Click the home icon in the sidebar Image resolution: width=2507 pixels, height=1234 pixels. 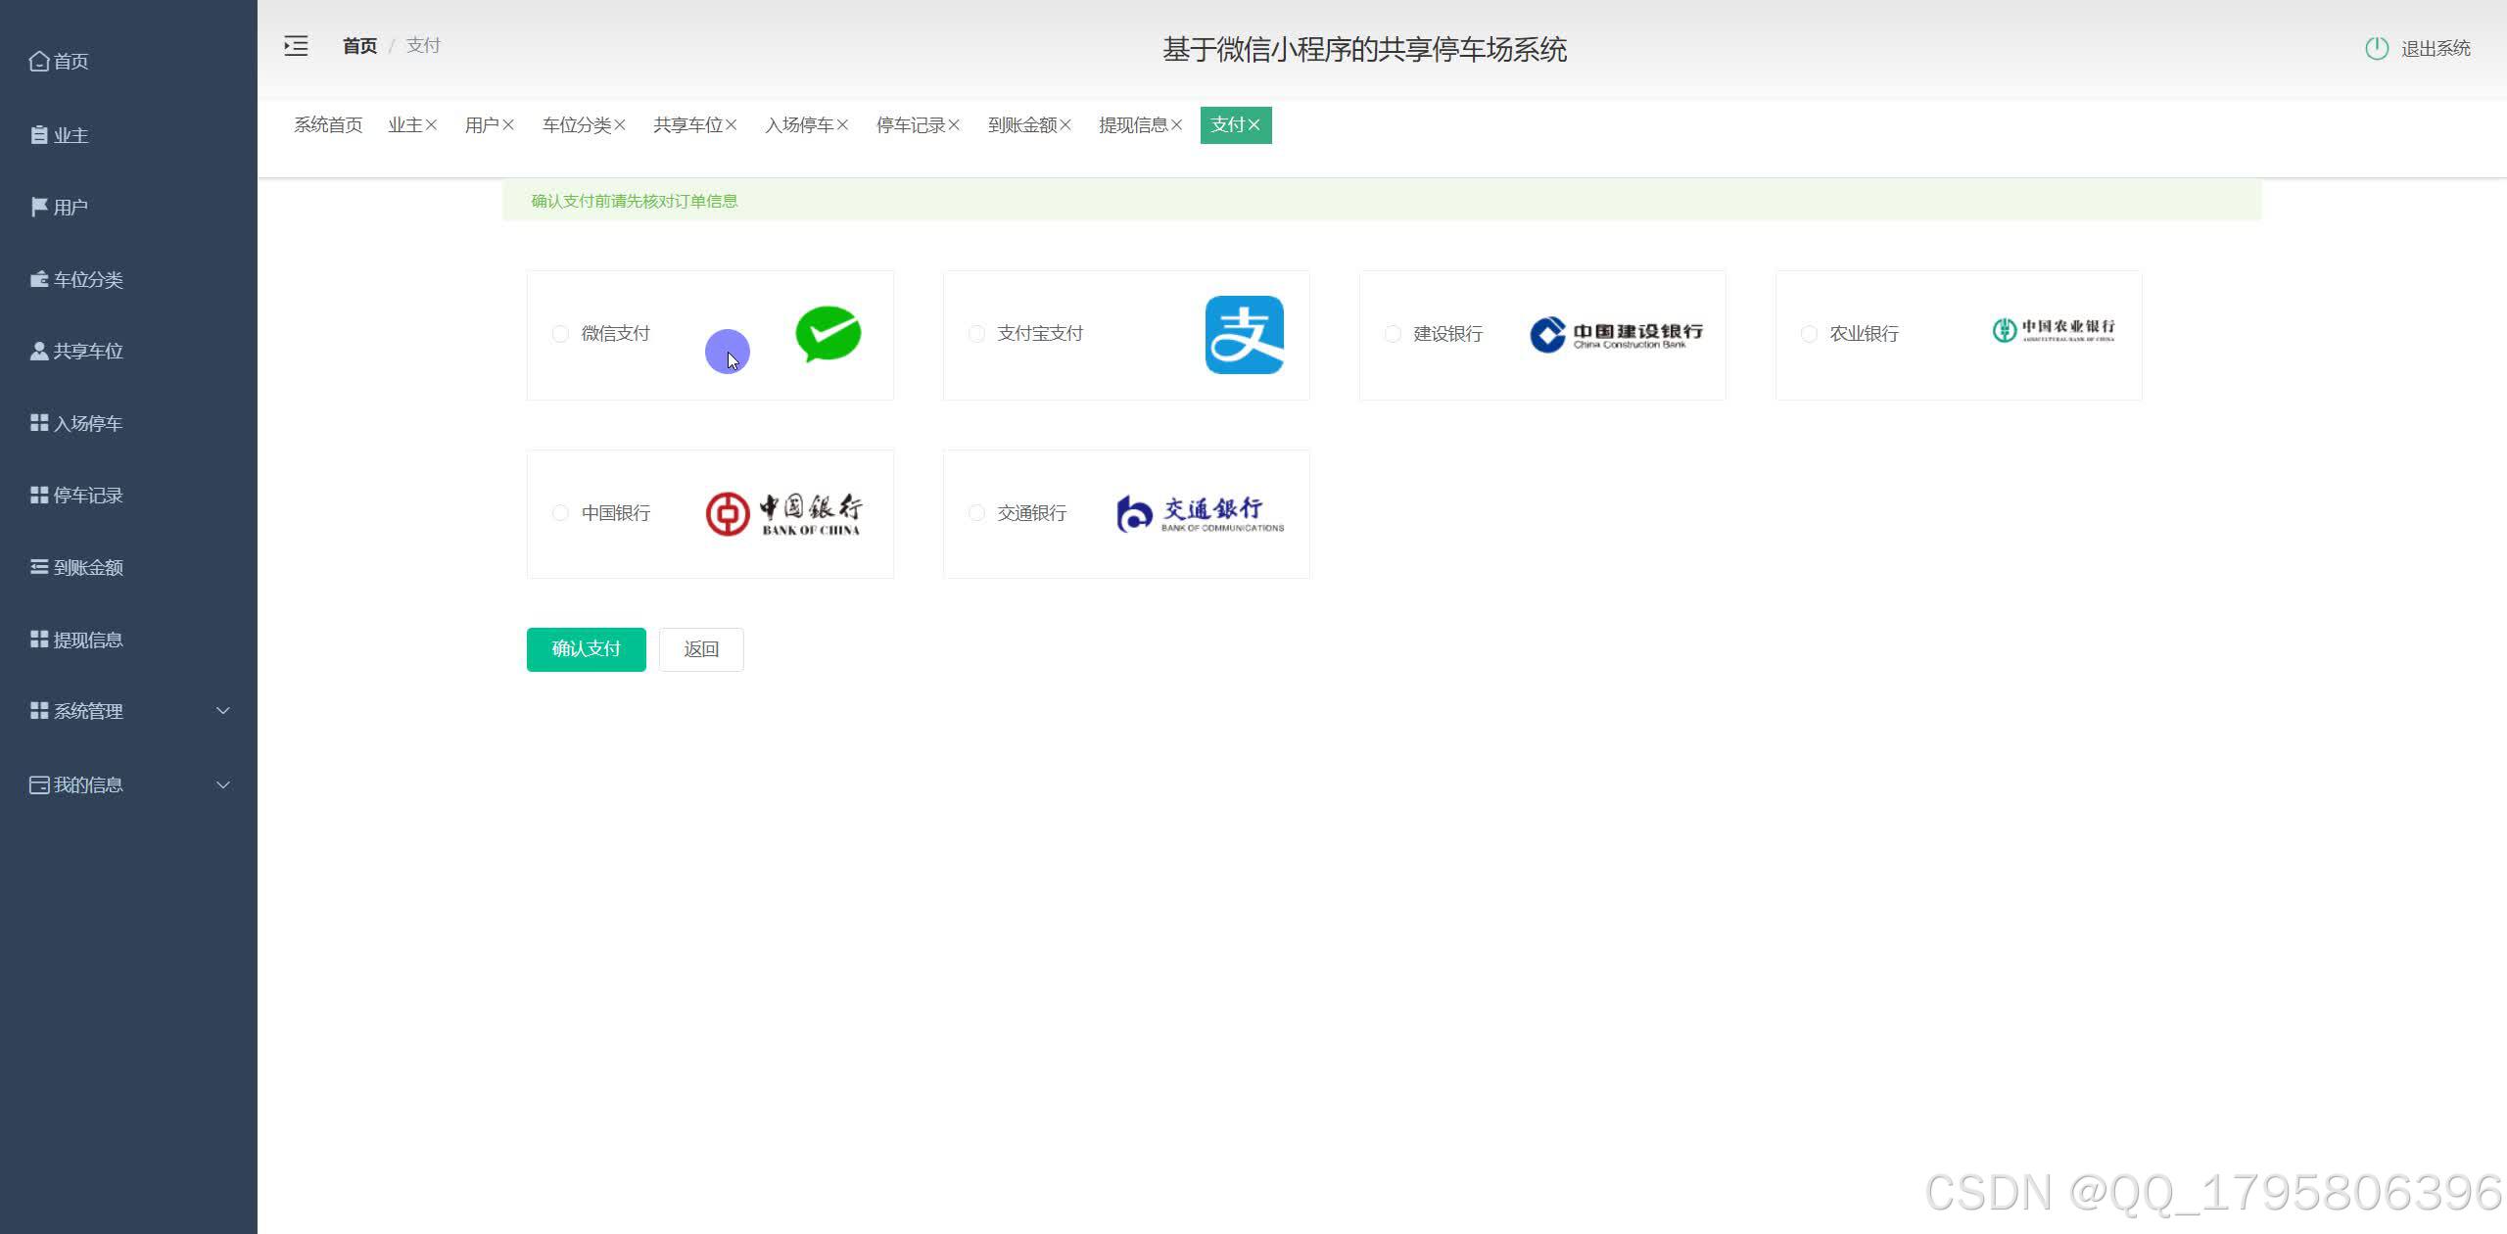click(39, 61)
